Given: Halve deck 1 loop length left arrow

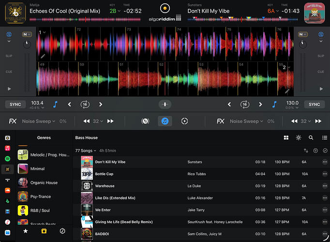Looking at the screenshot, I should (70, 105).
